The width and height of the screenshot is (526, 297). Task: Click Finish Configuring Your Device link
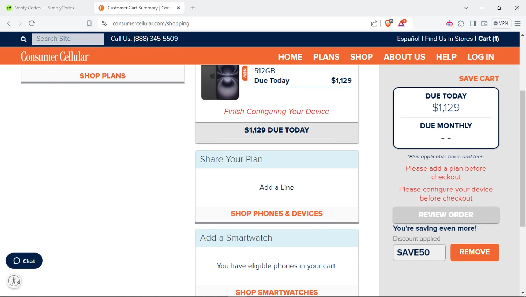(x=277, y=112)
